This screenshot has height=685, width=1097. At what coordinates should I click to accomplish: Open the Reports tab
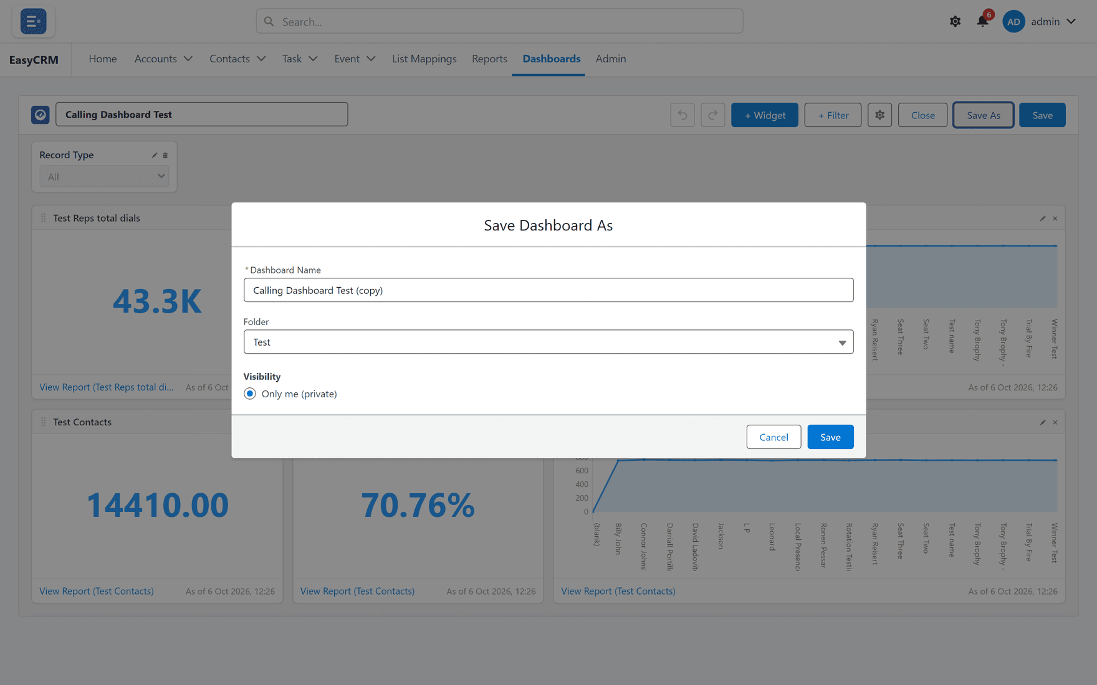489,59
